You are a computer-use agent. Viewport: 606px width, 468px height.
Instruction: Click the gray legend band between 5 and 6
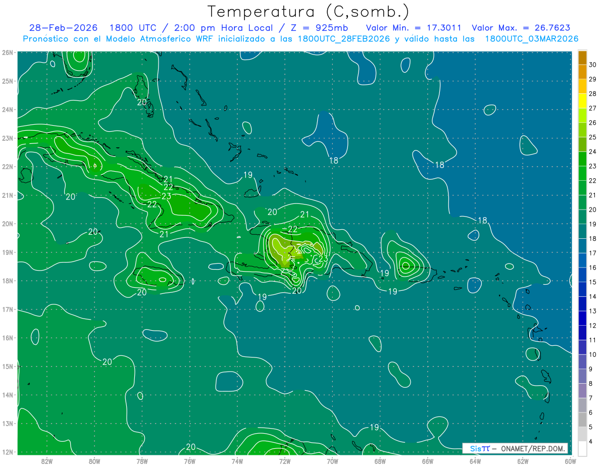(x=582, y=420)
